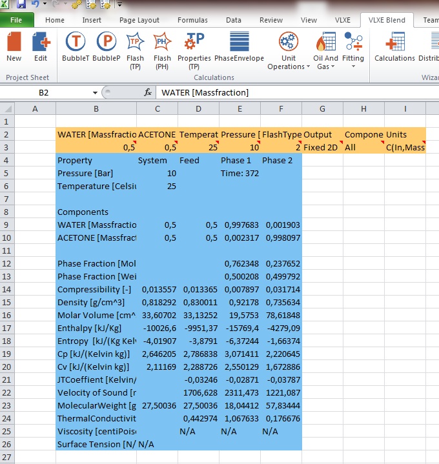Select the 'ACETONE' header cell in row 2
This screenshot has height=464, width=439.
pos(157,134)
